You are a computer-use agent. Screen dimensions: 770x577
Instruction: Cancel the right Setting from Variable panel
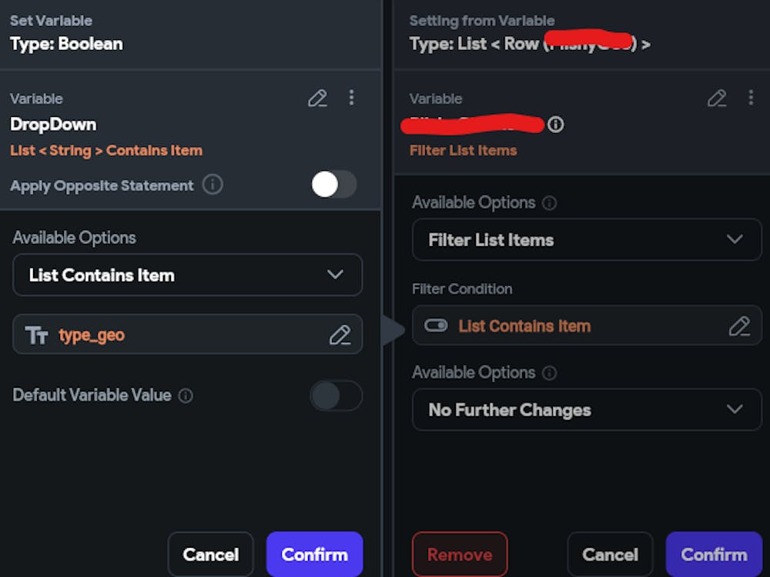pos(610,554)
